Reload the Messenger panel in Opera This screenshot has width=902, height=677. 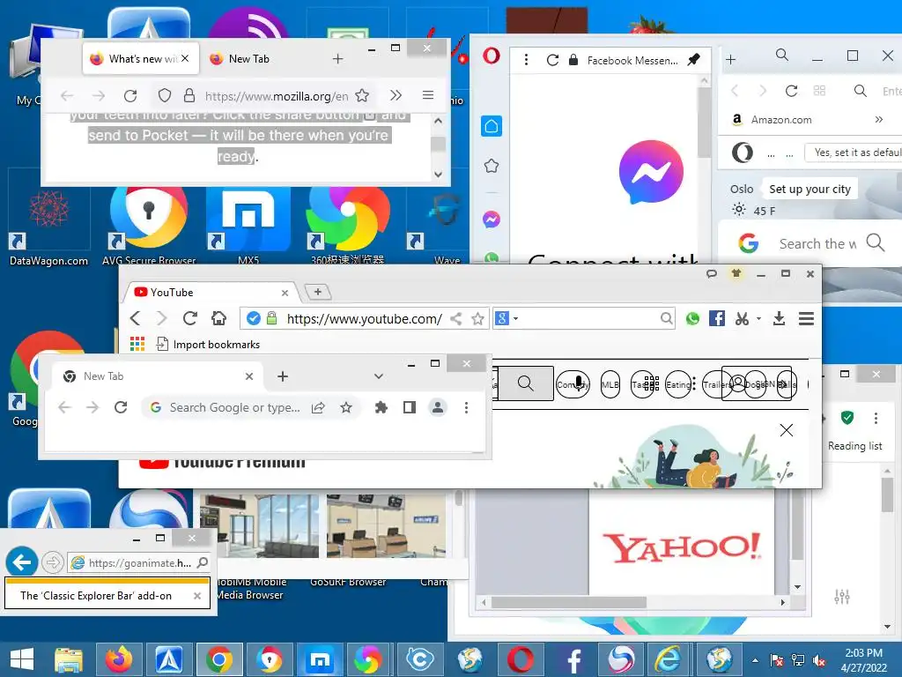coord(552,60)
